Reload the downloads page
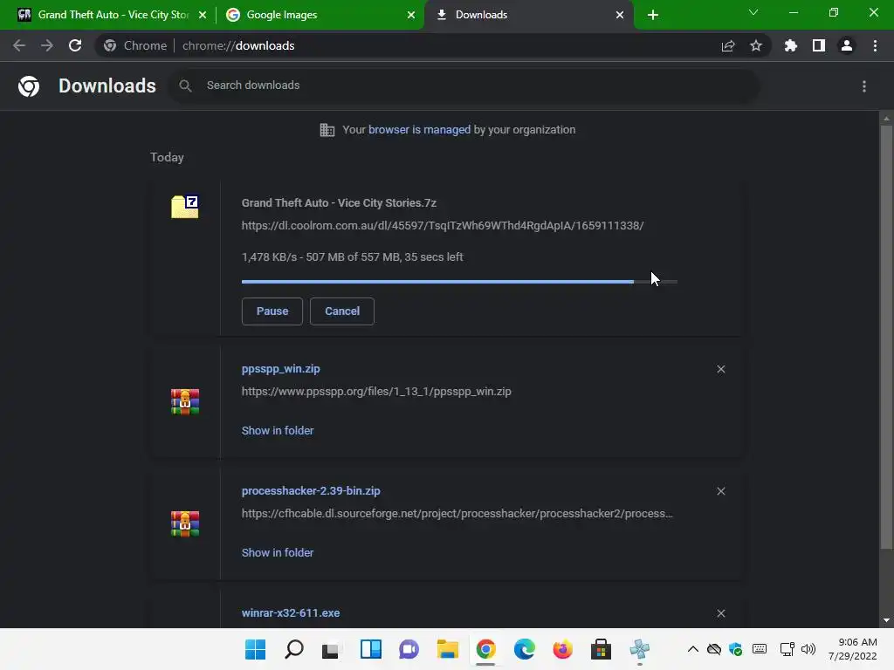894x670 pixels. click(75, 45)
